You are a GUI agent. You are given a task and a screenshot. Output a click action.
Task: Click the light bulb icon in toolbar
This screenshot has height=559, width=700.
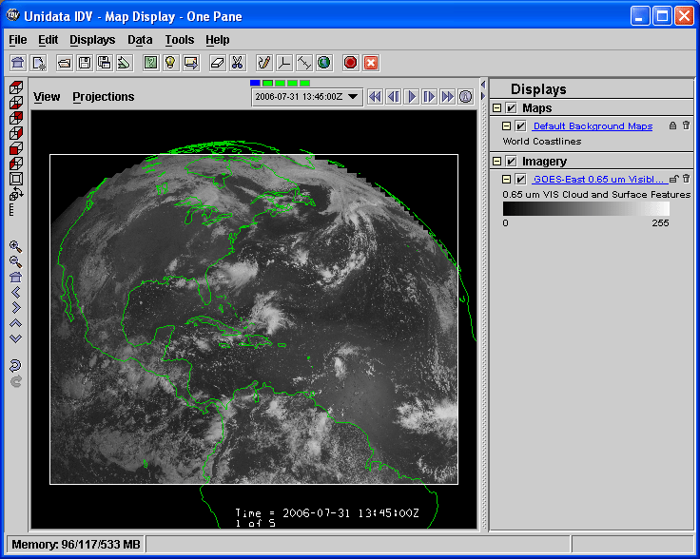point(170,63)
